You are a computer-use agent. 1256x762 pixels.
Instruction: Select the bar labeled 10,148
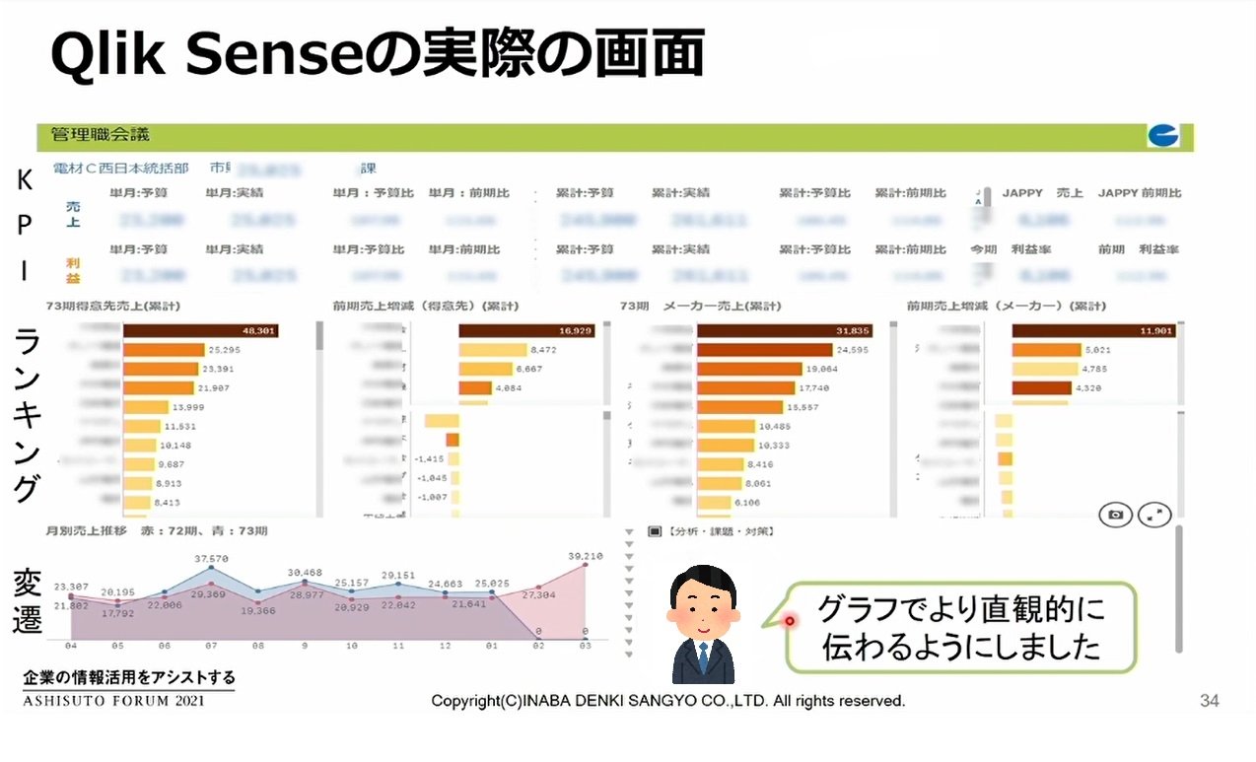point(139,445)
